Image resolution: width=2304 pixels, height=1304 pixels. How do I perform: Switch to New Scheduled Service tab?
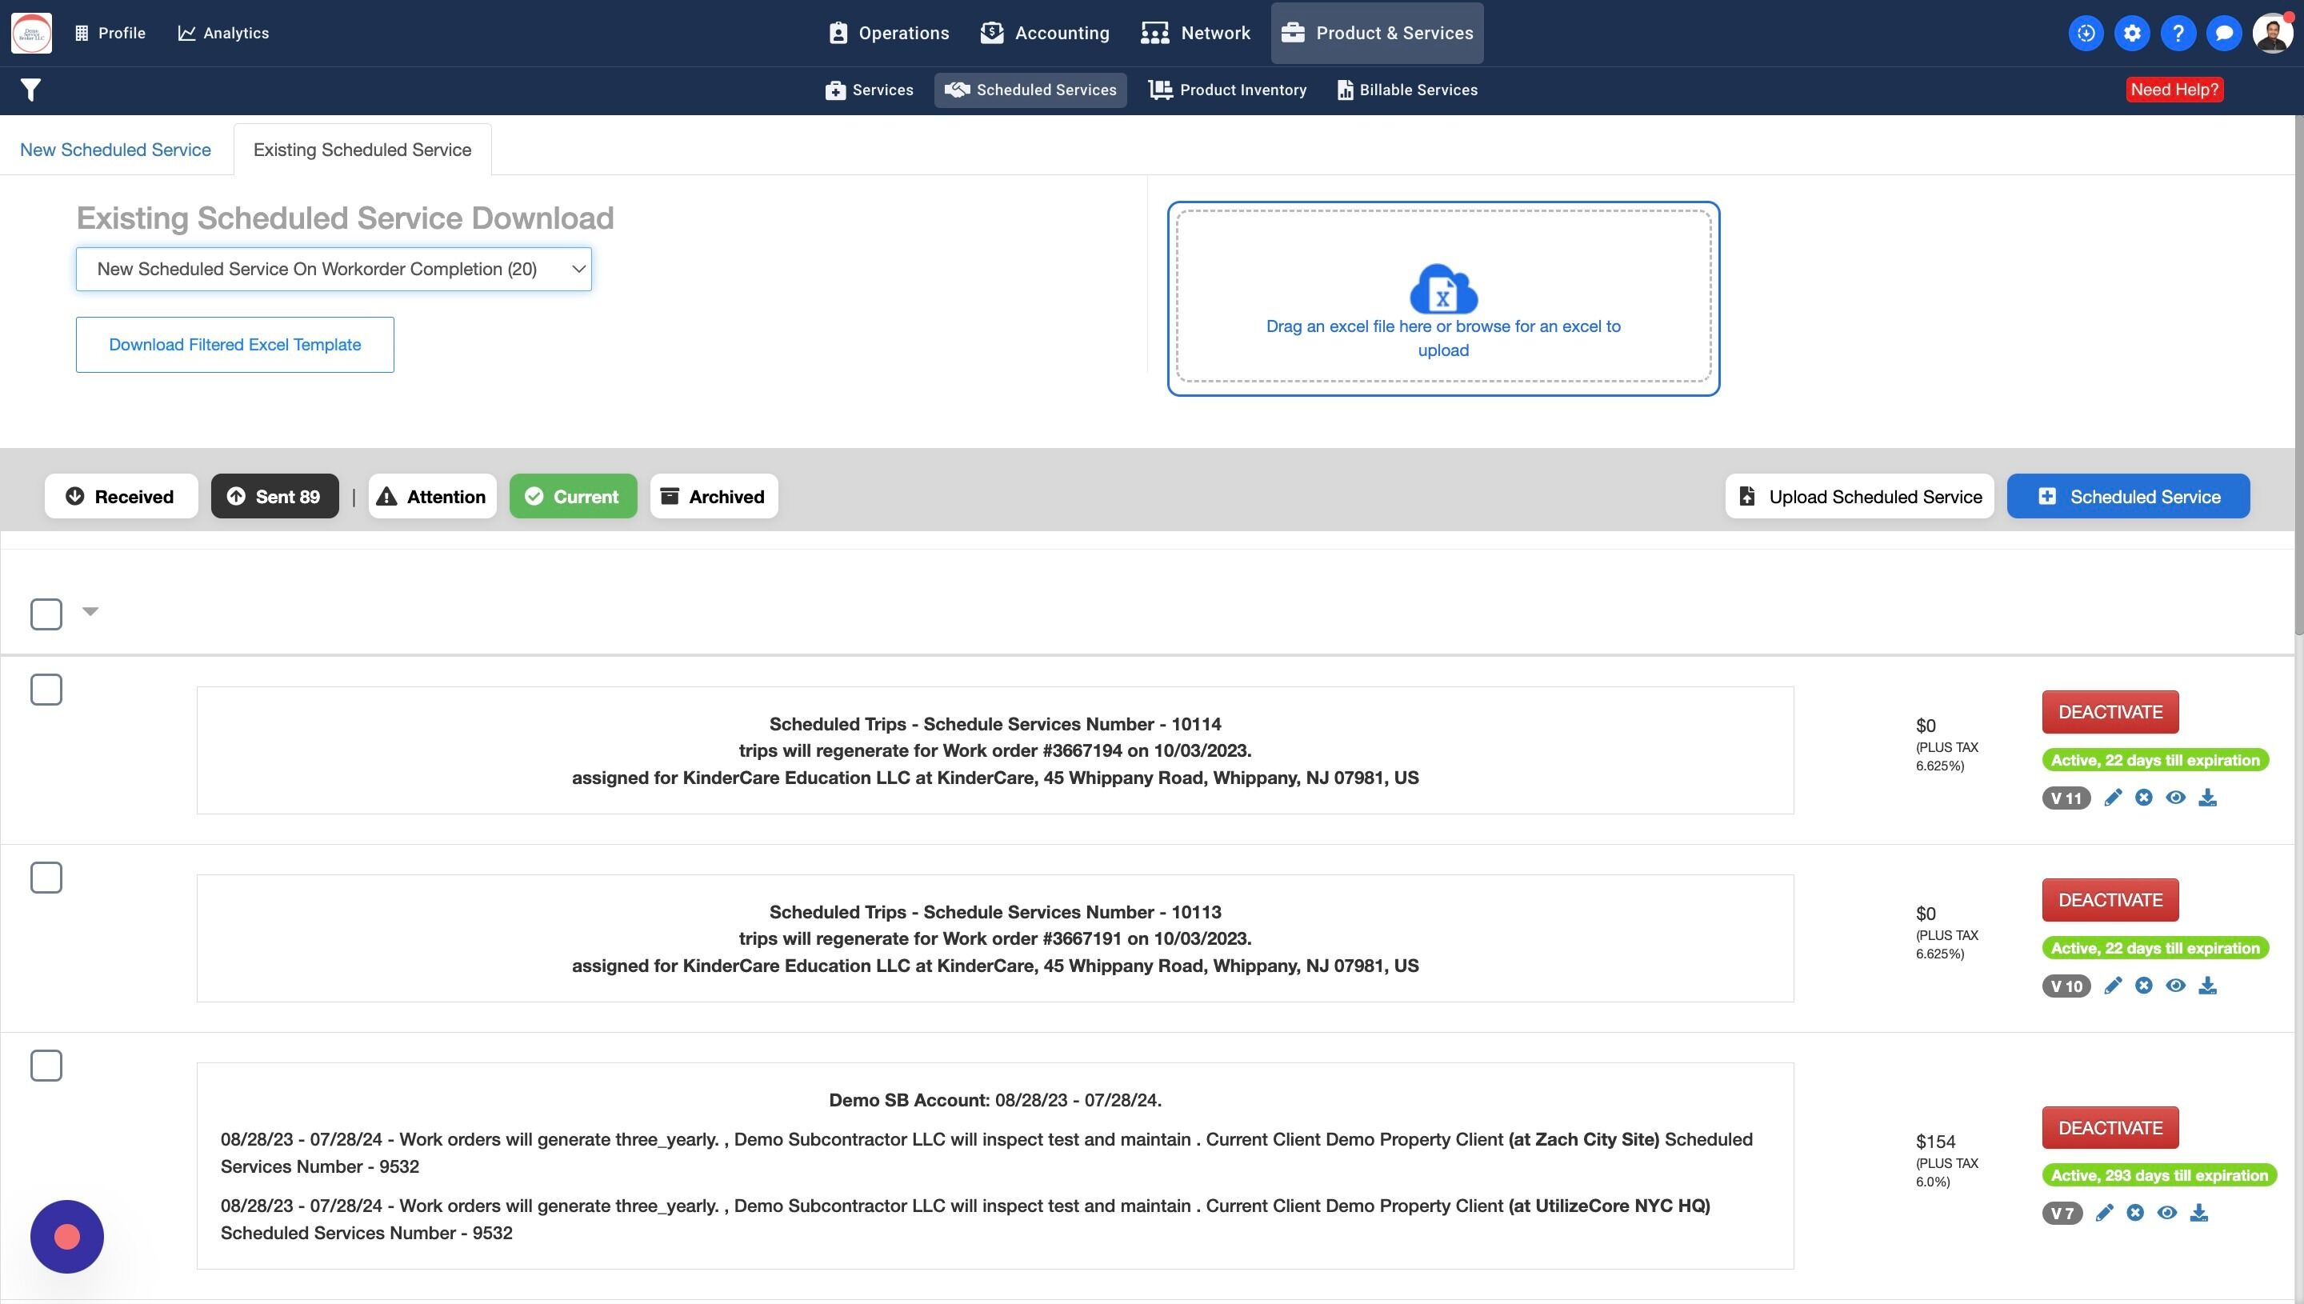[x=115, y=150]
